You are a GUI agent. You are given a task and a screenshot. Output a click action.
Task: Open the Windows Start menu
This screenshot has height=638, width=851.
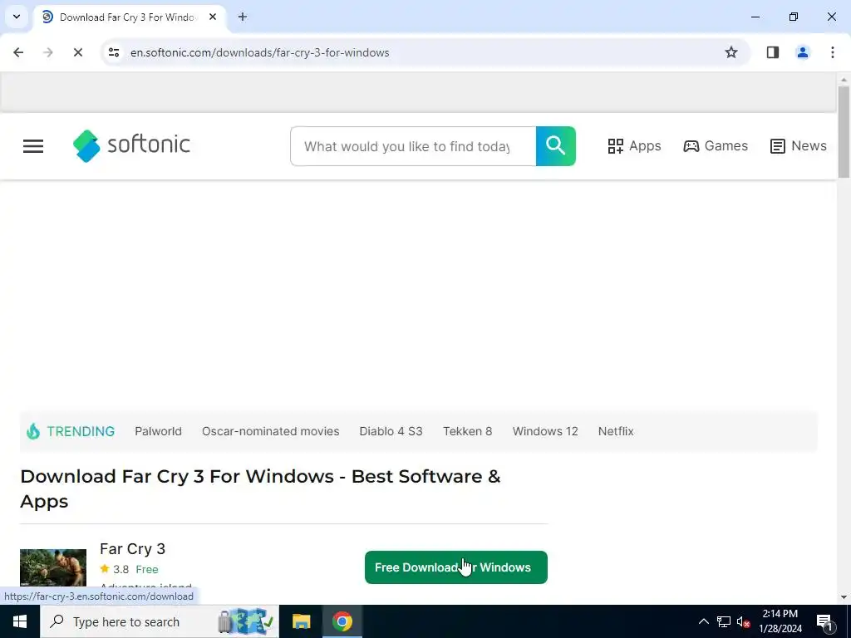[x=20, y=621]
